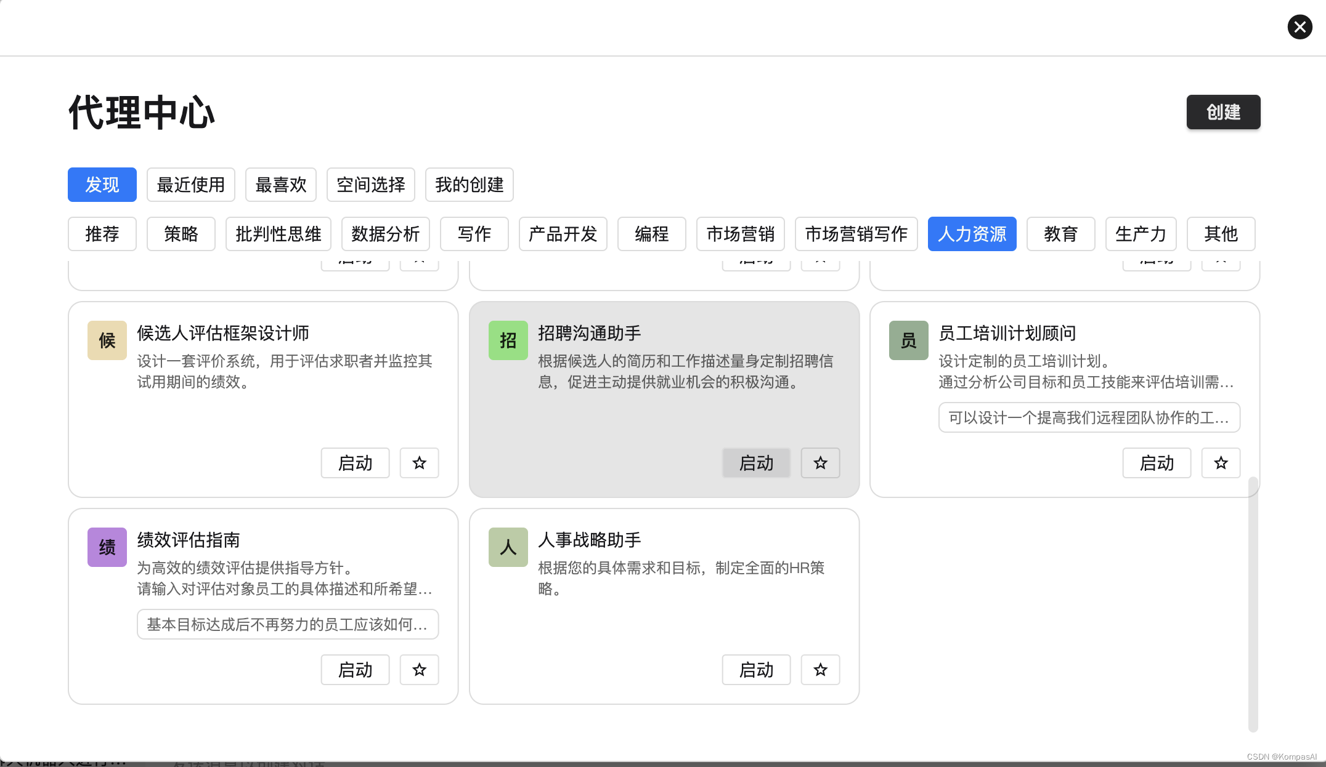Click the agent list vertical scrollbar

pos(1253,603)
